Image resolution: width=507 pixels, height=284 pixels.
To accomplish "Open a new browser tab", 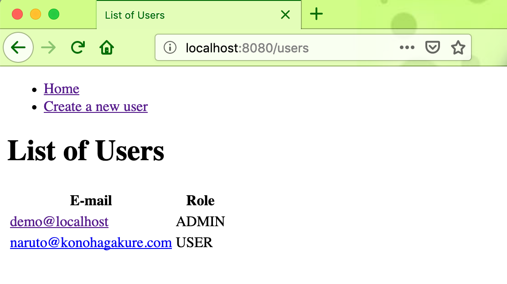I will (316, 14).
